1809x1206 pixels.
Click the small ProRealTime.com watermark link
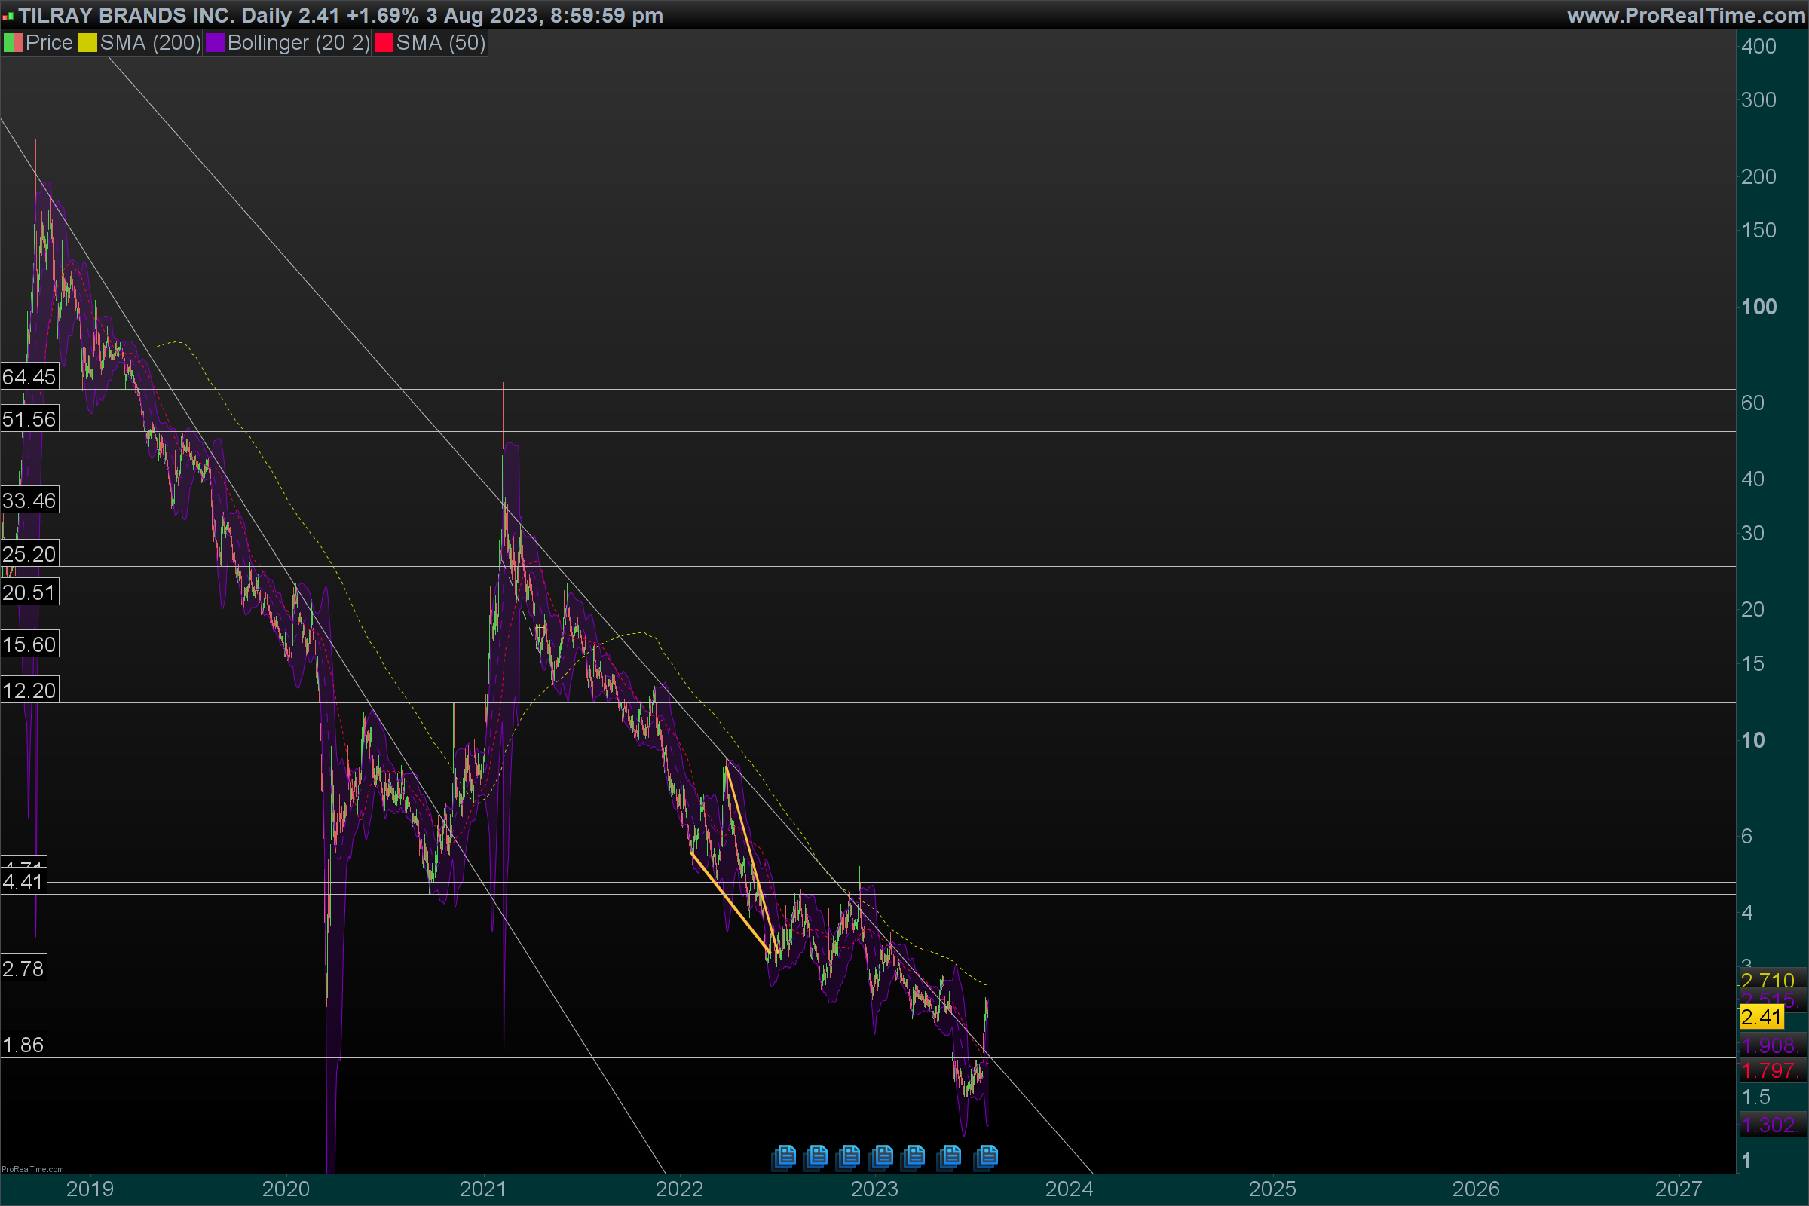[32, 1169]
